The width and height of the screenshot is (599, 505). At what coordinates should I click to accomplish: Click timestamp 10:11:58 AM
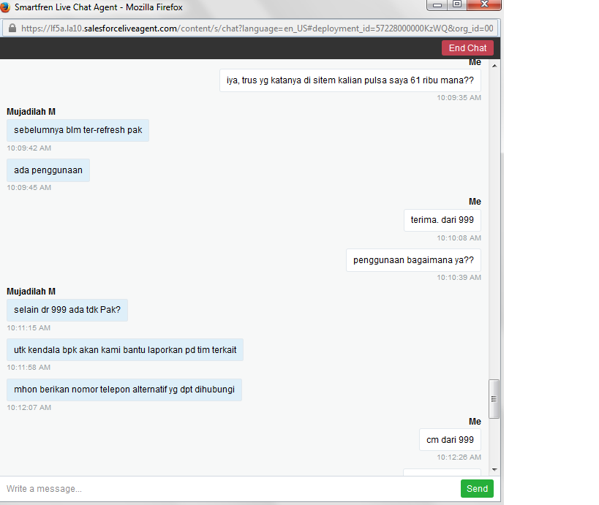pyautogui.click(x=29, y=368)
